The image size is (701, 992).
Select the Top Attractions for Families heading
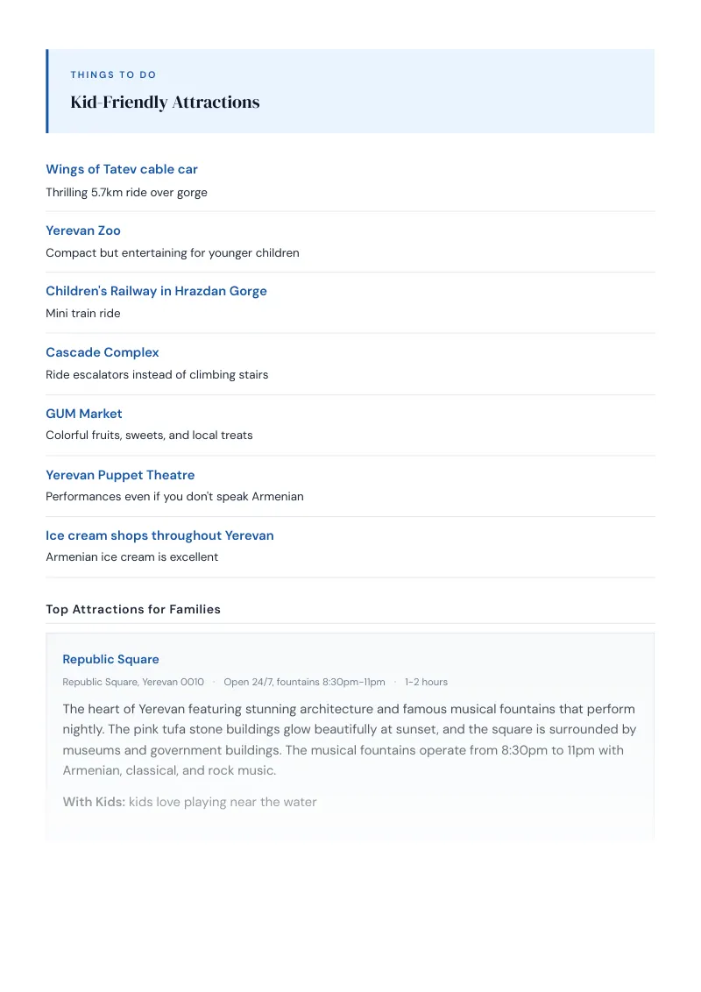pyautogui.click(x=133, y=609)
